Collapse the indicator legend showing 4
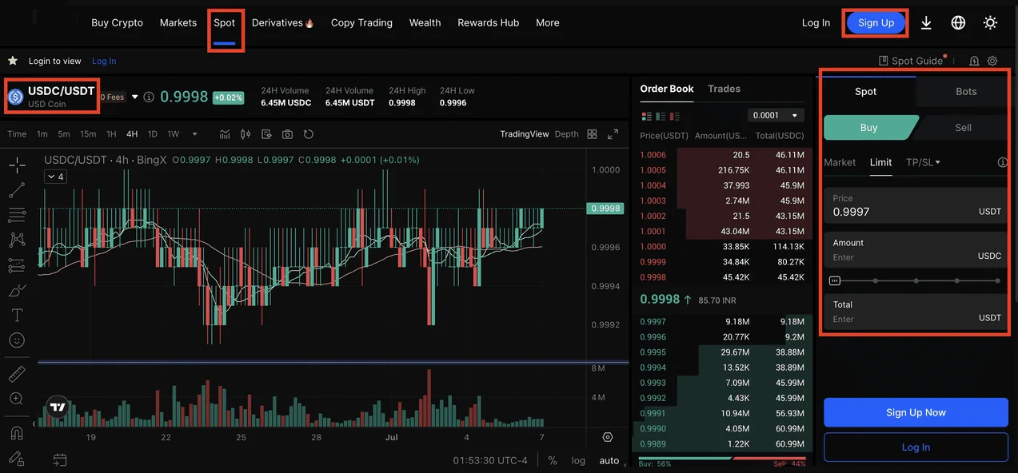 click(x=55, y=177)
